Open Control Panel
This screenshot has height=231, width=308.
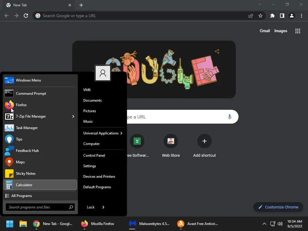point(94,156)
